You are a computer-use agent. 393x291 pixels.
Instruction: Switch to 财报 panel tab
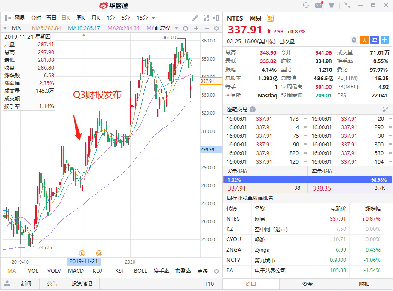coord(364,284)
